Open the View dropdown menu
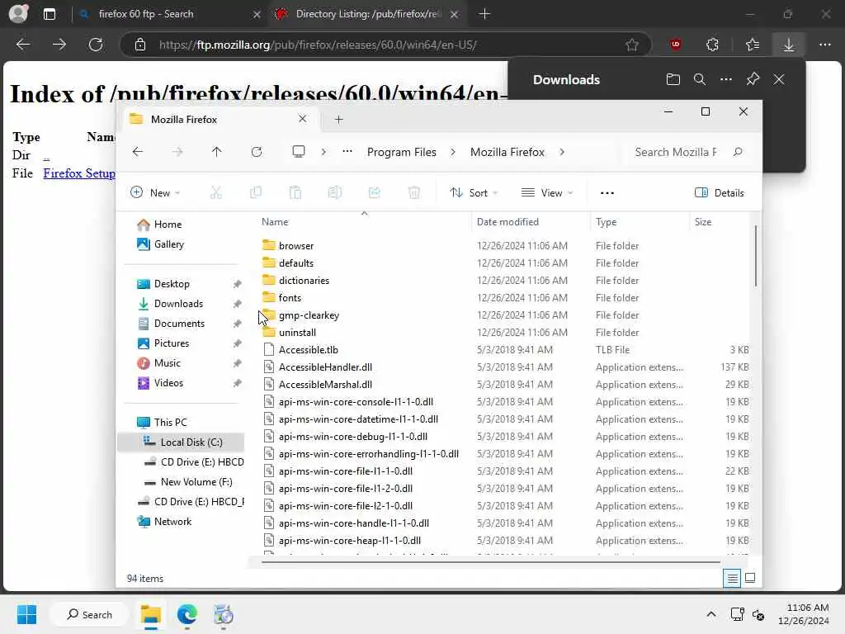 (x=547, y=192)
